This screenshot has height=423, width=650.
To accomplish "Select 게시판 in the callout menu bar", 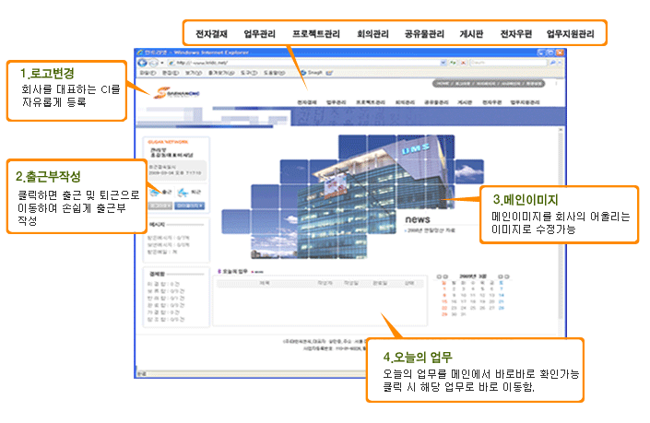I will (x=472, y=35).
